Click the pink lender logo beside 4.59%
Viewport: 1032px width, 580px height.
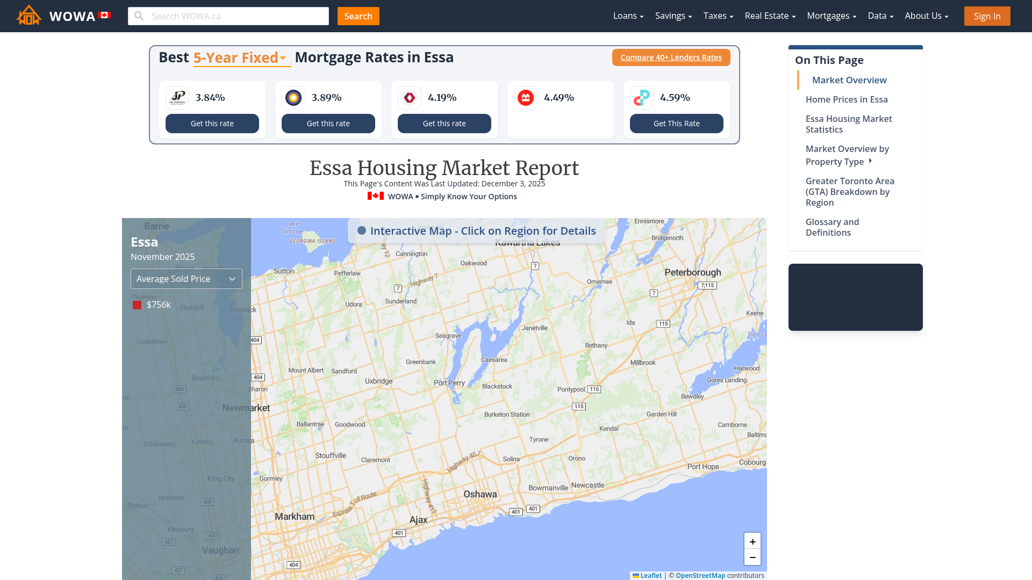click(x=641, y=97)
